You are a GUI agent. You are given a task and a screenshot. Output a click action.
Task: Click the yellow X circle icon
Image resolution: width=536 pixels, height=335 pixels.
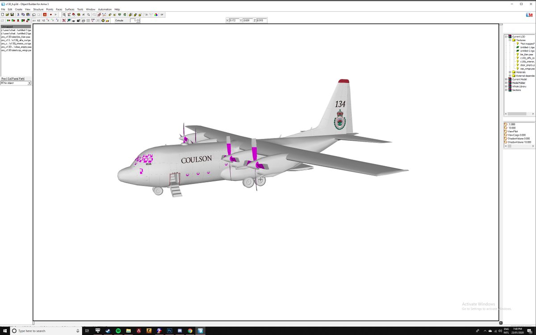point(102,21)
